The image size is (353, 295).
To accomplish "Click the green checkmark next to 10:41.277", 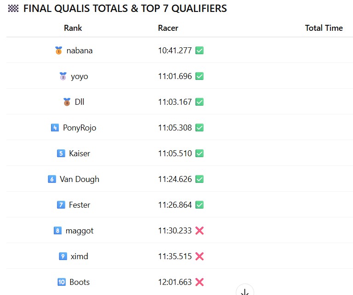I will click(199, 51).
